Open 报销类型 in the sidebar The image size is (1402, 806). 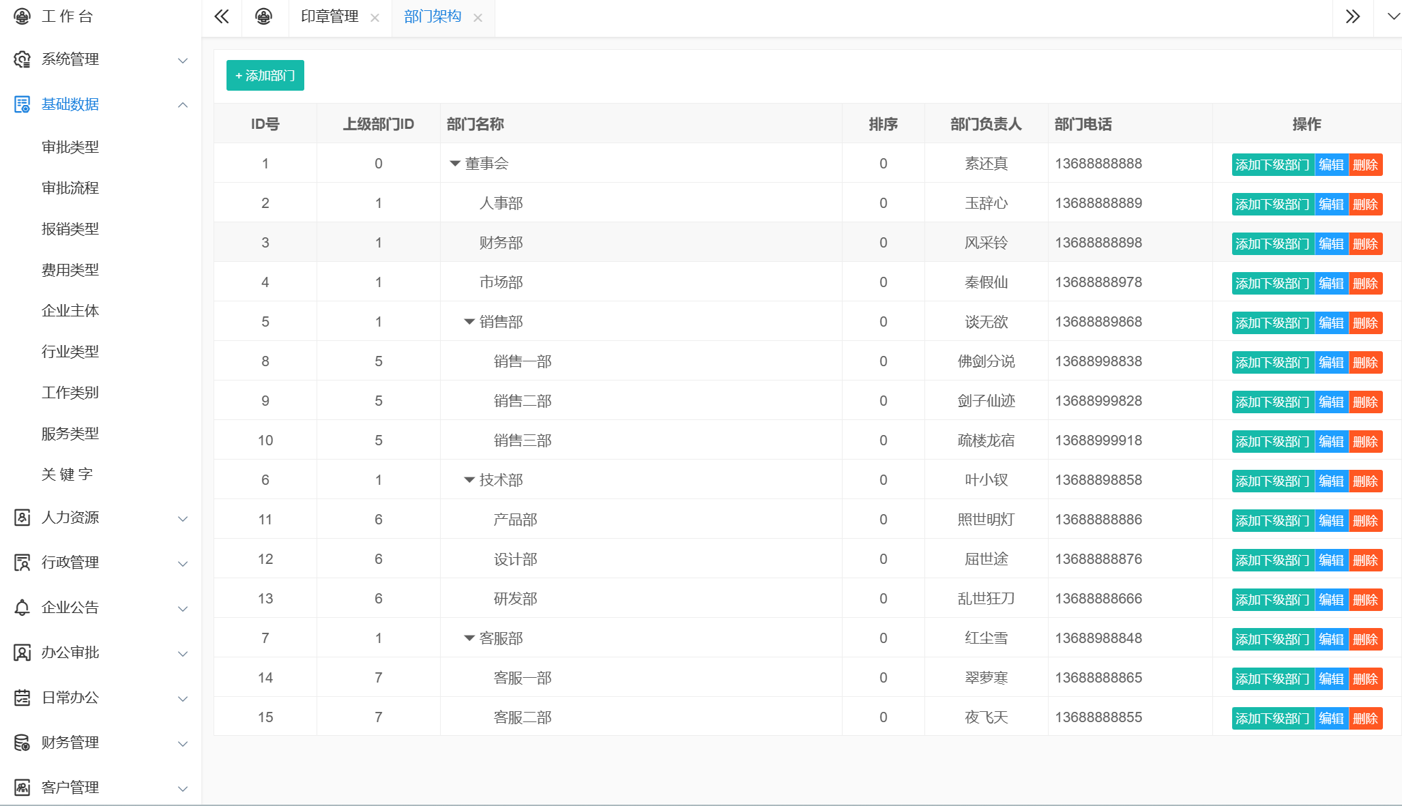click(x=70, y=229)
